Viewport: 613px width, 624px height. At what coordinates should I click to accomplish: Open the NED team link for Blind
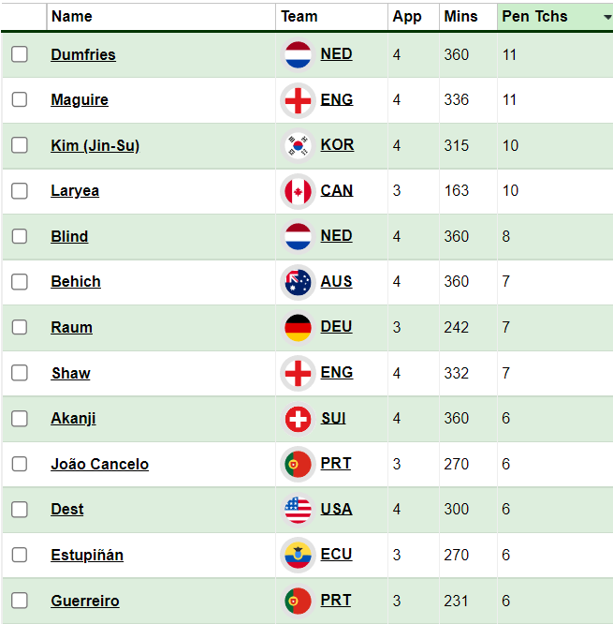tap(336, 236)
